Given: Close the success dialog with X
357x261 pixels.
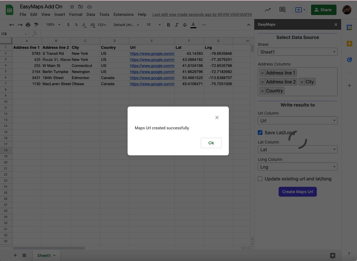Looking at the screenshot, I should [x=217, y=118].
